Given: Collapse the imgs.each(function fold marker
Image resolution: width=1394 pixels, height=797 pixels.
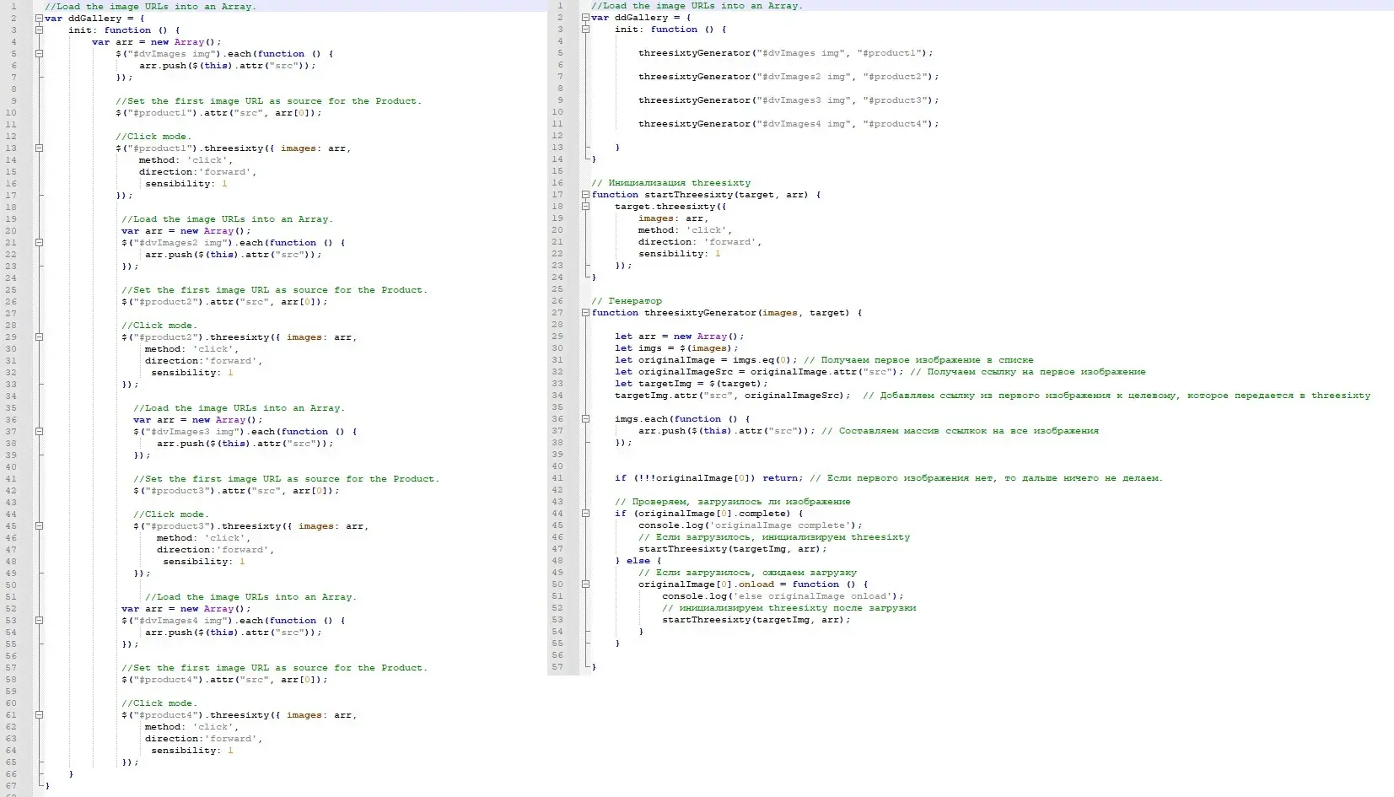Looking at the screenshot, I should (x=585, y=419).
